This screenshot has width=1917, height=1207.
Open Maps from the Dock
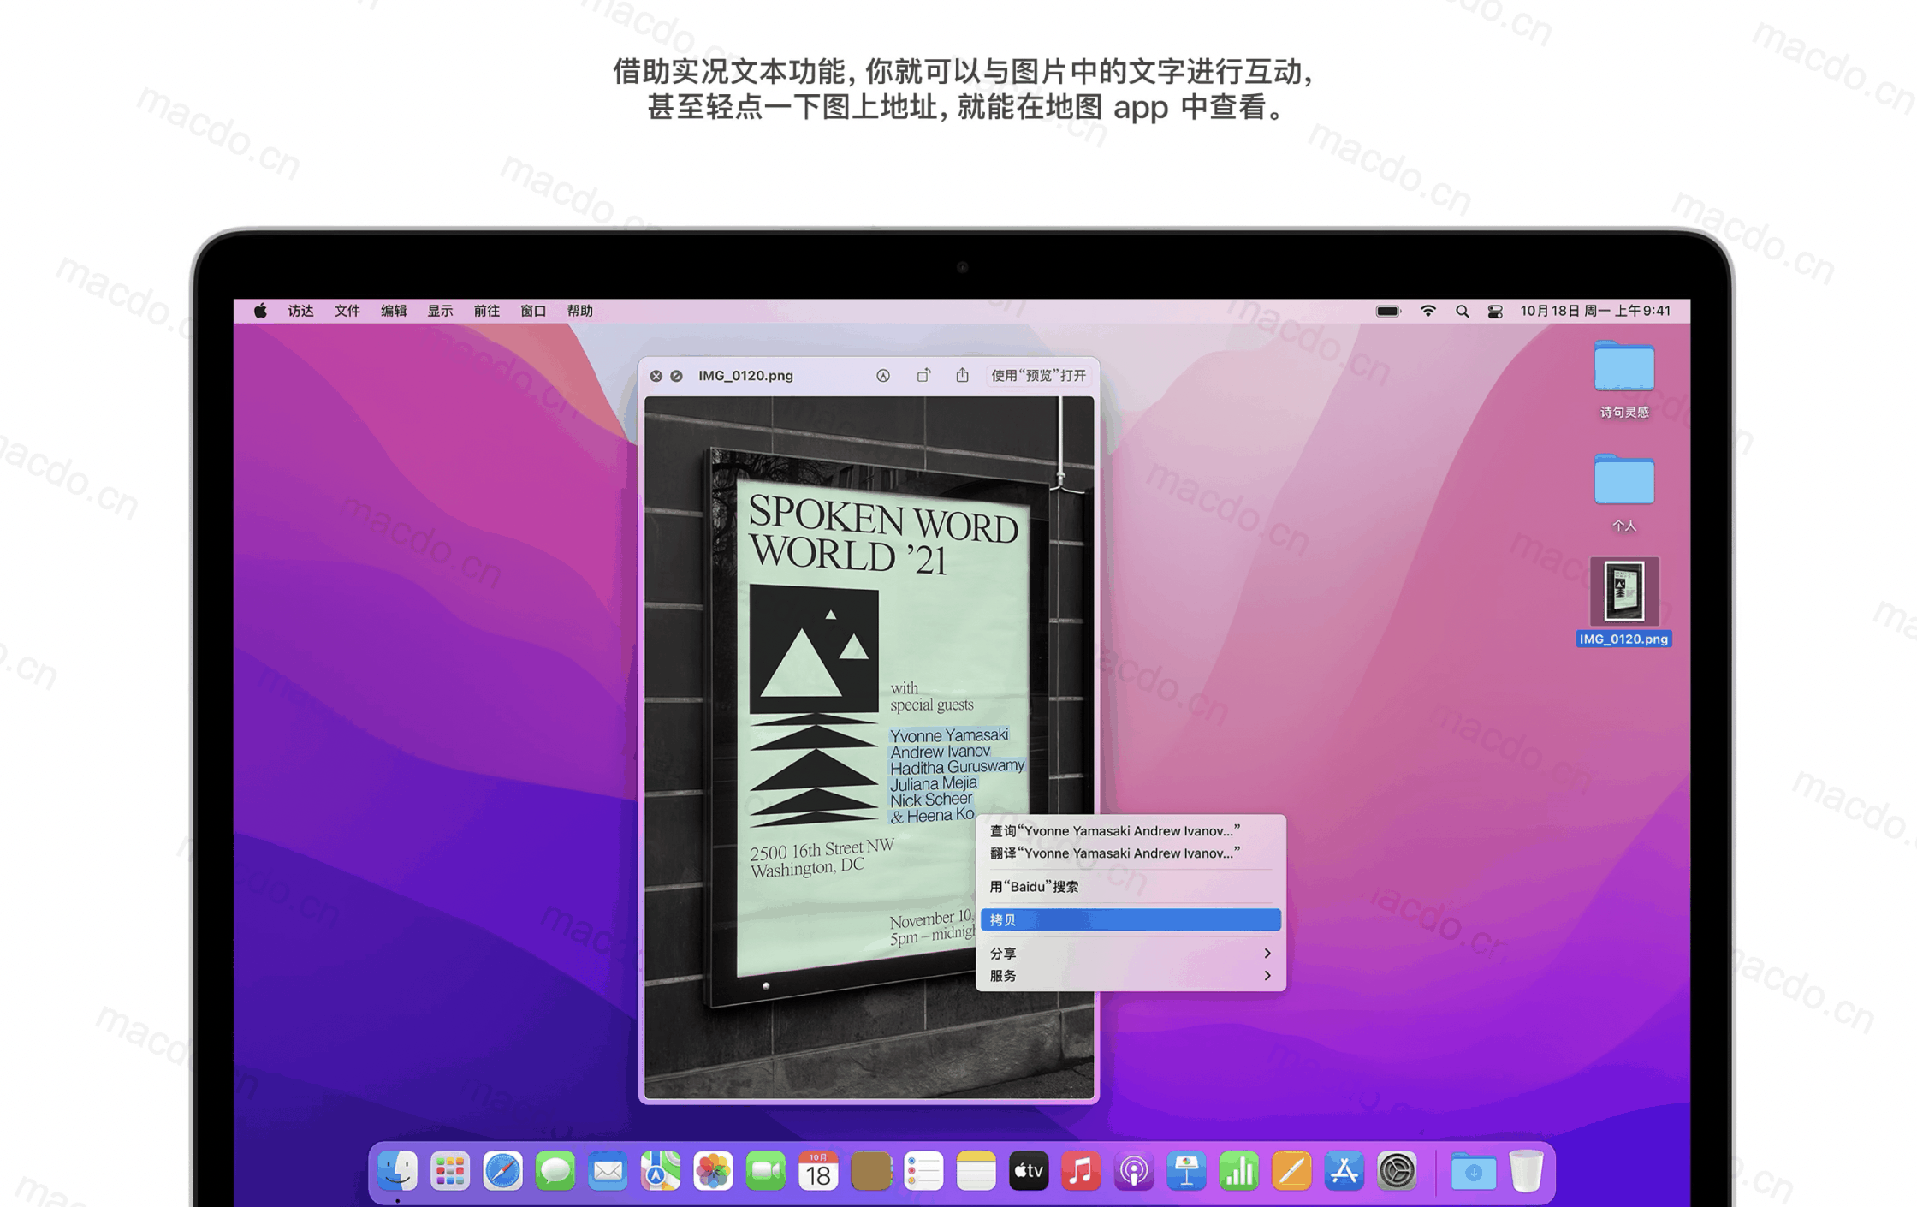[x=661, y=1171]
